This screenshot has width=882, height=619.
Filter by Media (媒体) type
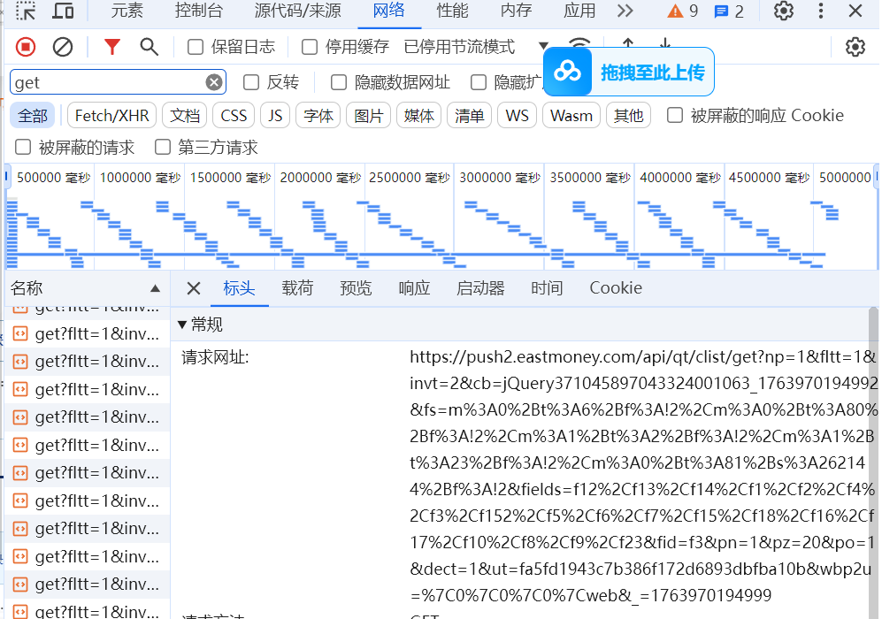pos(419,115)
